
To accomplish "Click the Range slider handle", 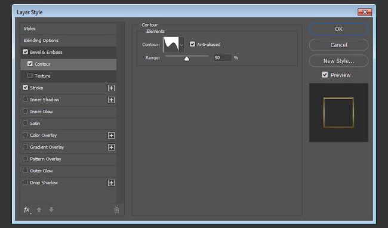I will pos(187,58).
